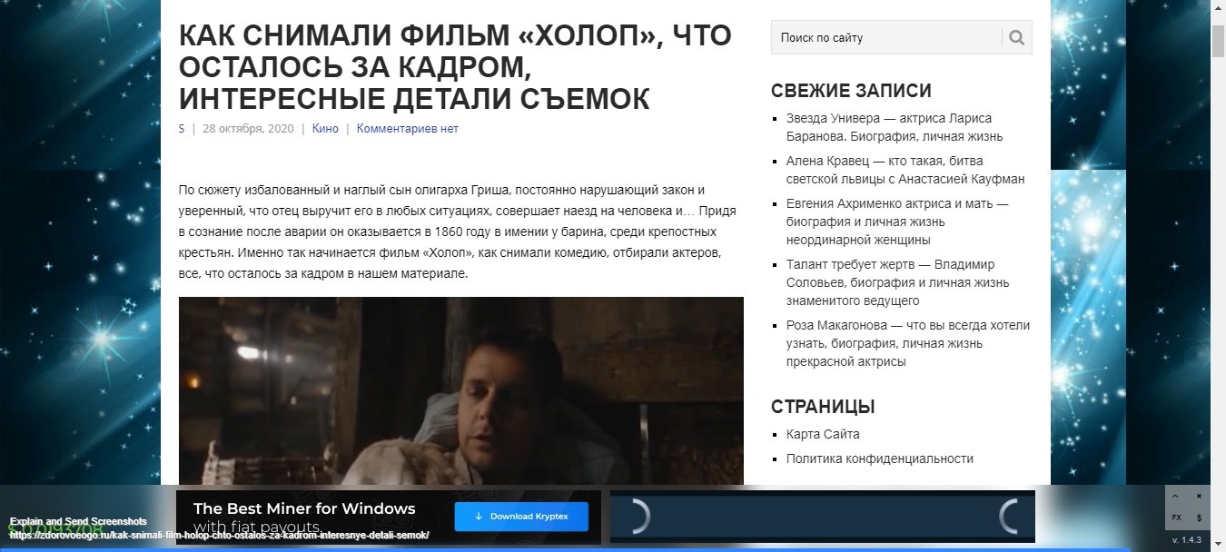
Task: Click the СТРАНИЦЫ heading
Action: (x=823, y=407)
